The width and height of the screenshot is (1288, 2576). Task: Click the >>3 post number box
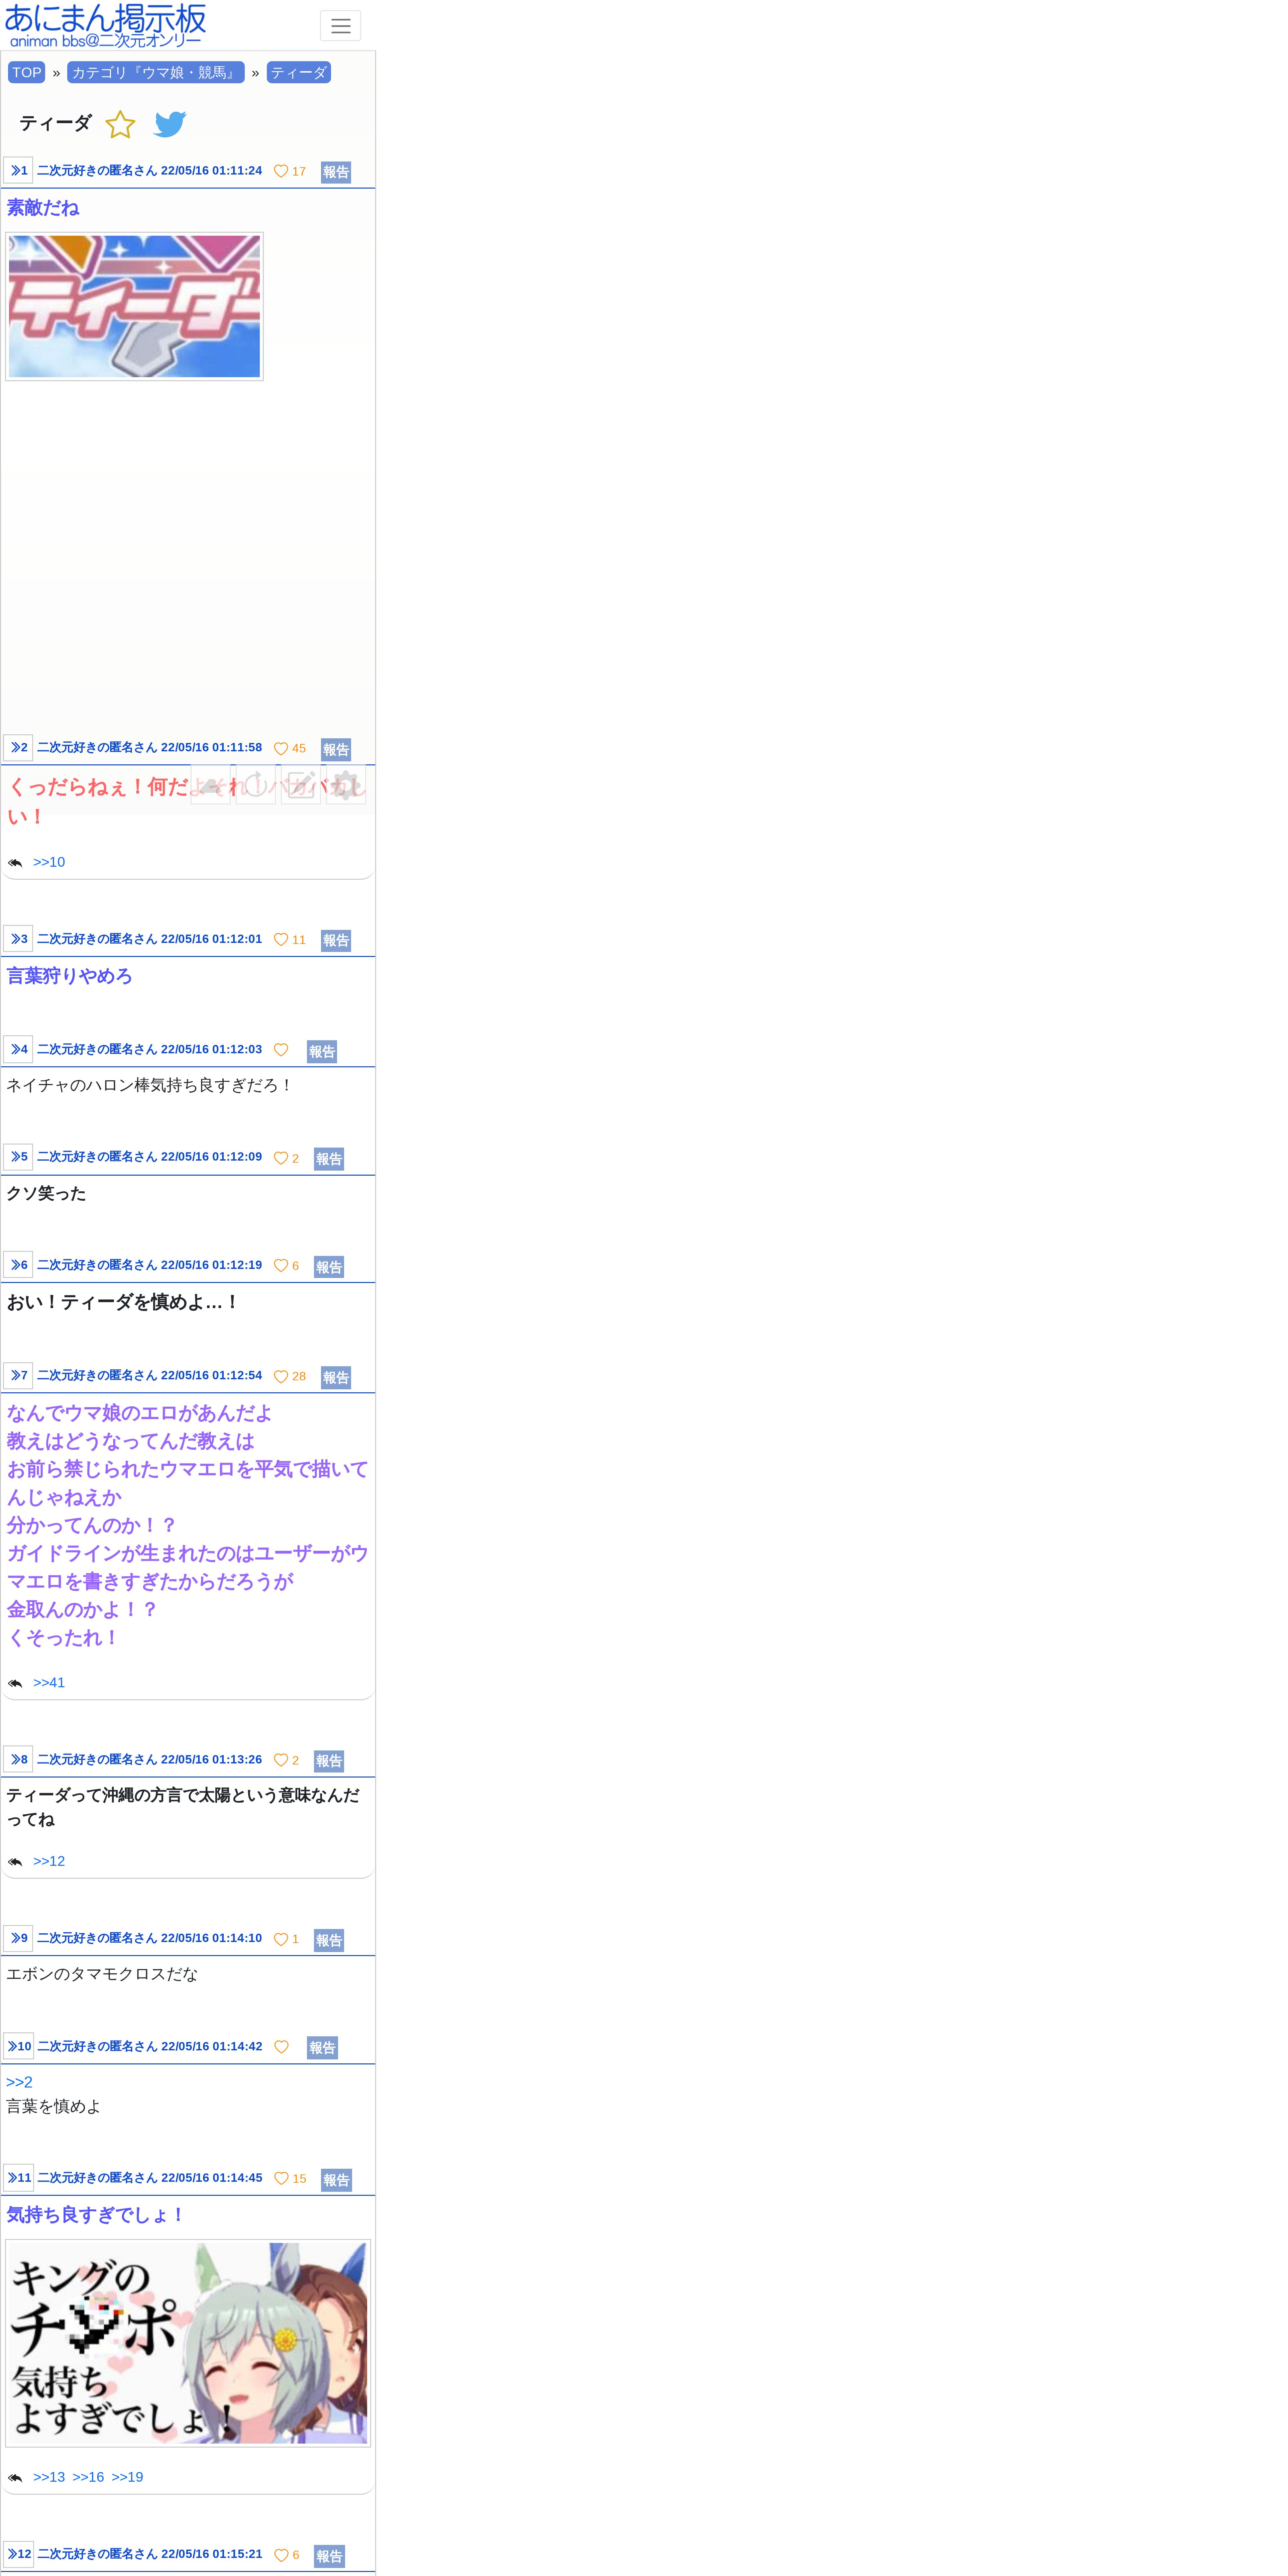(18, 939)
